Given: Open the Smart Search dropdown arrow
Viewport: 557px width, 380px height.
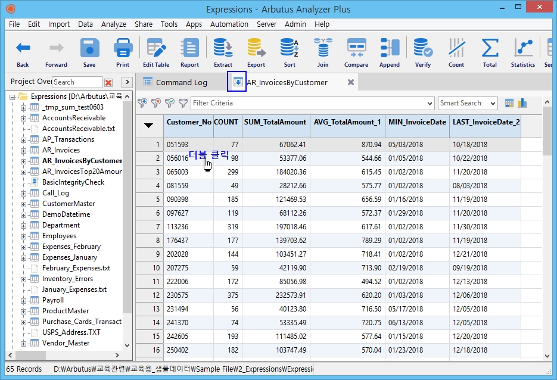Looking at the screenshot, I should (493, 104).
